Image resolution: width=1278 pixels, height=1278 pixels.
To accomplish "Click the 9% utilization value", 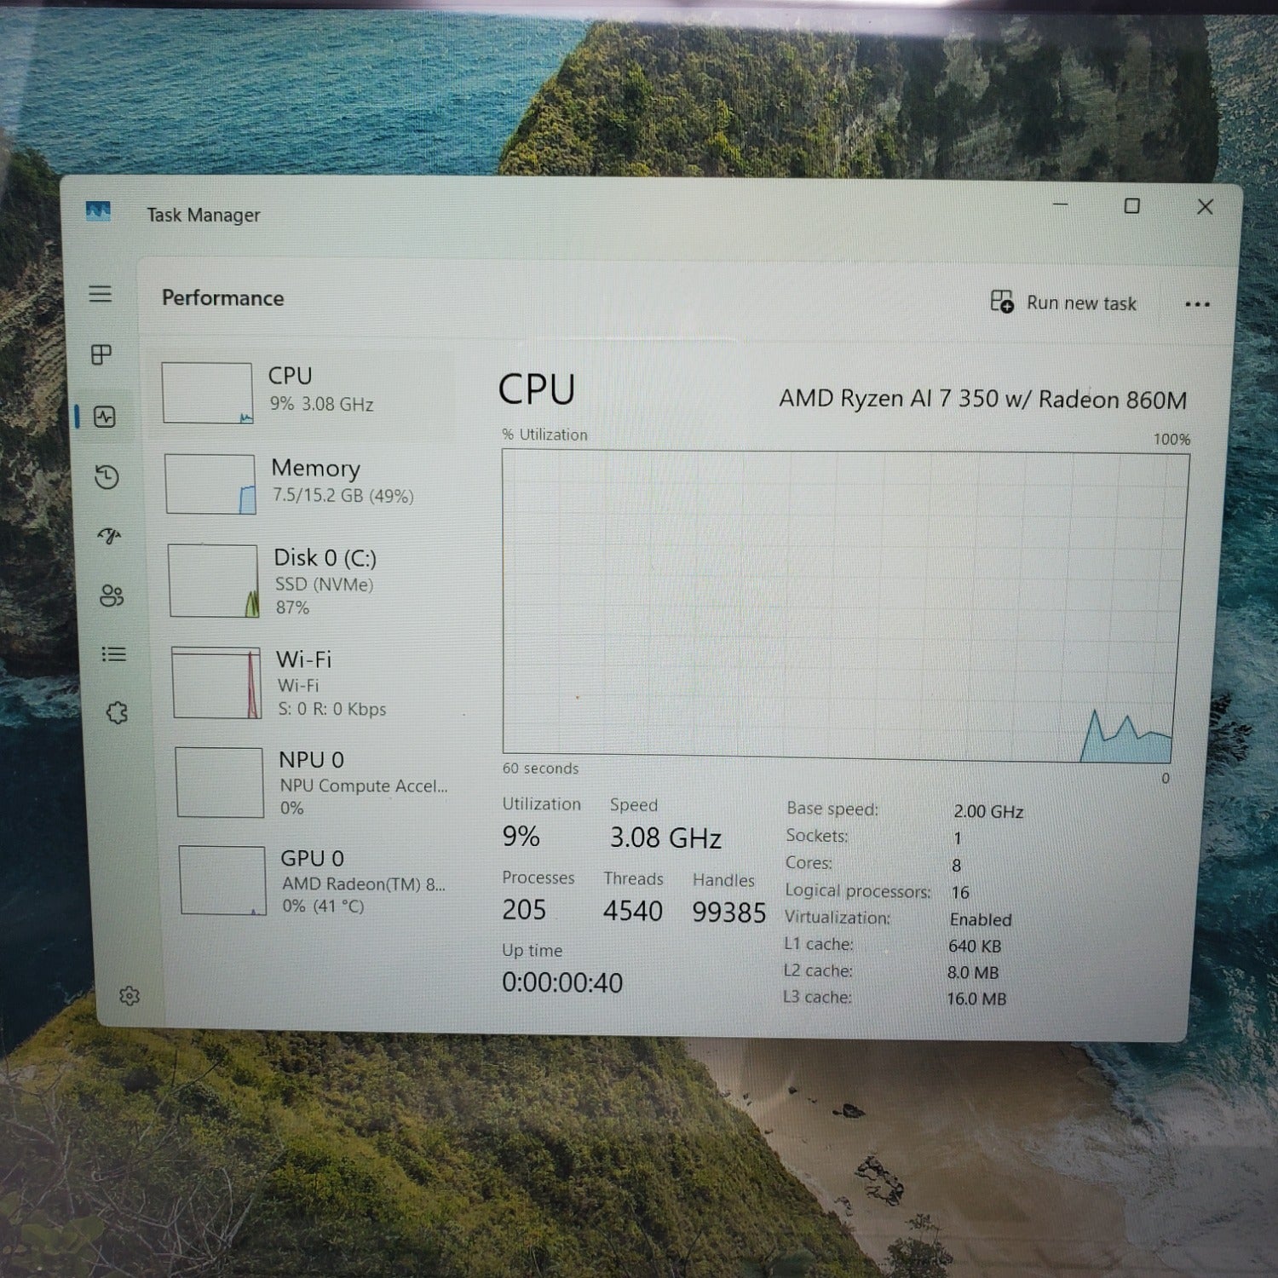I will (521, 837).
